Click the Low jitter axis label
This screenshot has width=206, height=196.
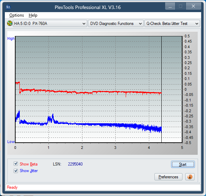(x=11, y=142)
